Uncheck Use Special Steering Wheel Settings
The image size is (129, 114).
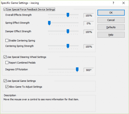click(5, 57)
